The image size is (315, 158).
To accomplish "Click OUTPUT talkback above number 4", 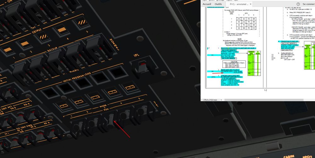I will click(62, 30).
